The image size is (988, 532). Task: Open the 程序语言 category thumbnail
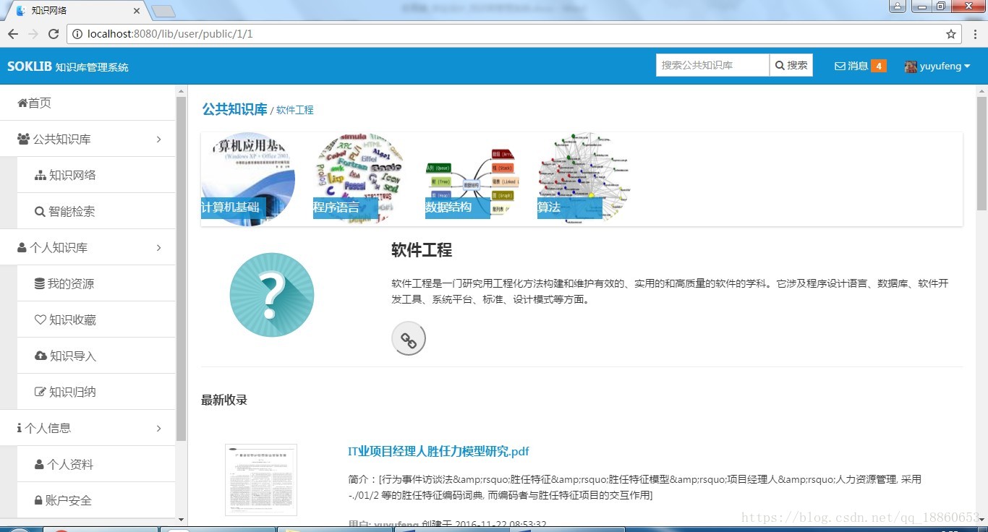tap(359, 179)
